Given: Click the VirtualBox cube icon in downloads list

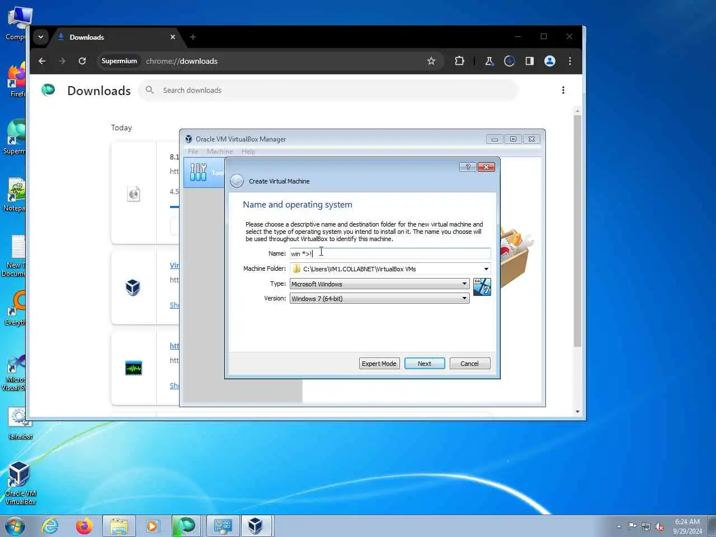Looking at the screenshot, I should click(x=133, y=288).
